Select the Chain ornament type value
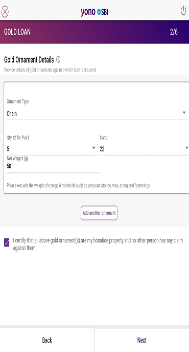Viewport: 189px width, 352px height. point(12,114)
